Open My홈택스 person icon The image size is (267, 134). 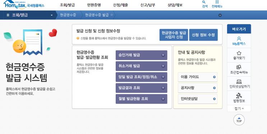tap(239, 39)
